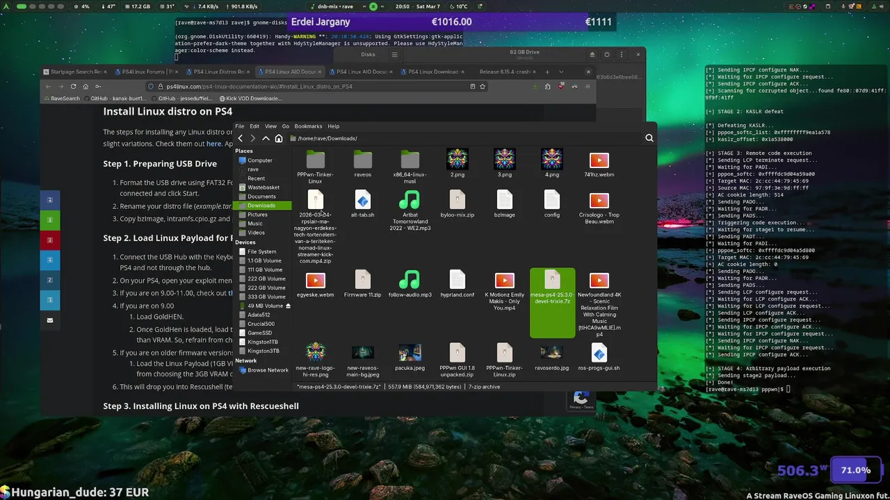This screenshot has height=500, width=890.
Task: Select egyeske.webm video file
Action: (x=315, y=284)
